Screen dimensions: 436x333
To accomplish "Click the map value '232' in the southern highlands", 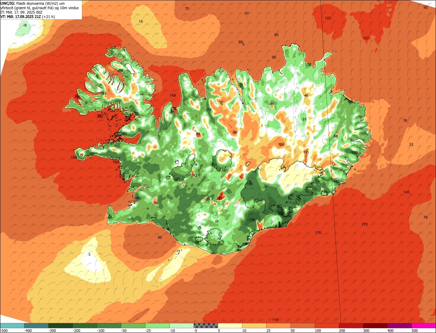I will (x=219, y=198).
